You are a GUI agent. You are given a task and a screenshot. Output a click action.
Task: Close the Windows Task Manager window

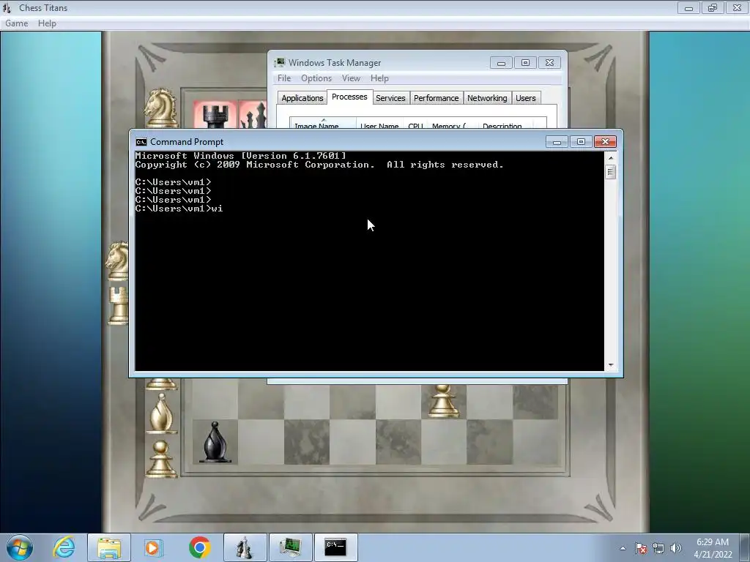549,63
